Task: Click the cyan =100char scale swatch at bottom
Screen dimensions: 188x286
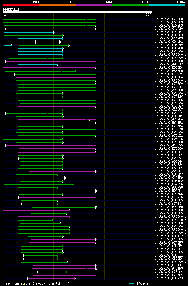Action: pyautogui.click(x=131, y=284)
